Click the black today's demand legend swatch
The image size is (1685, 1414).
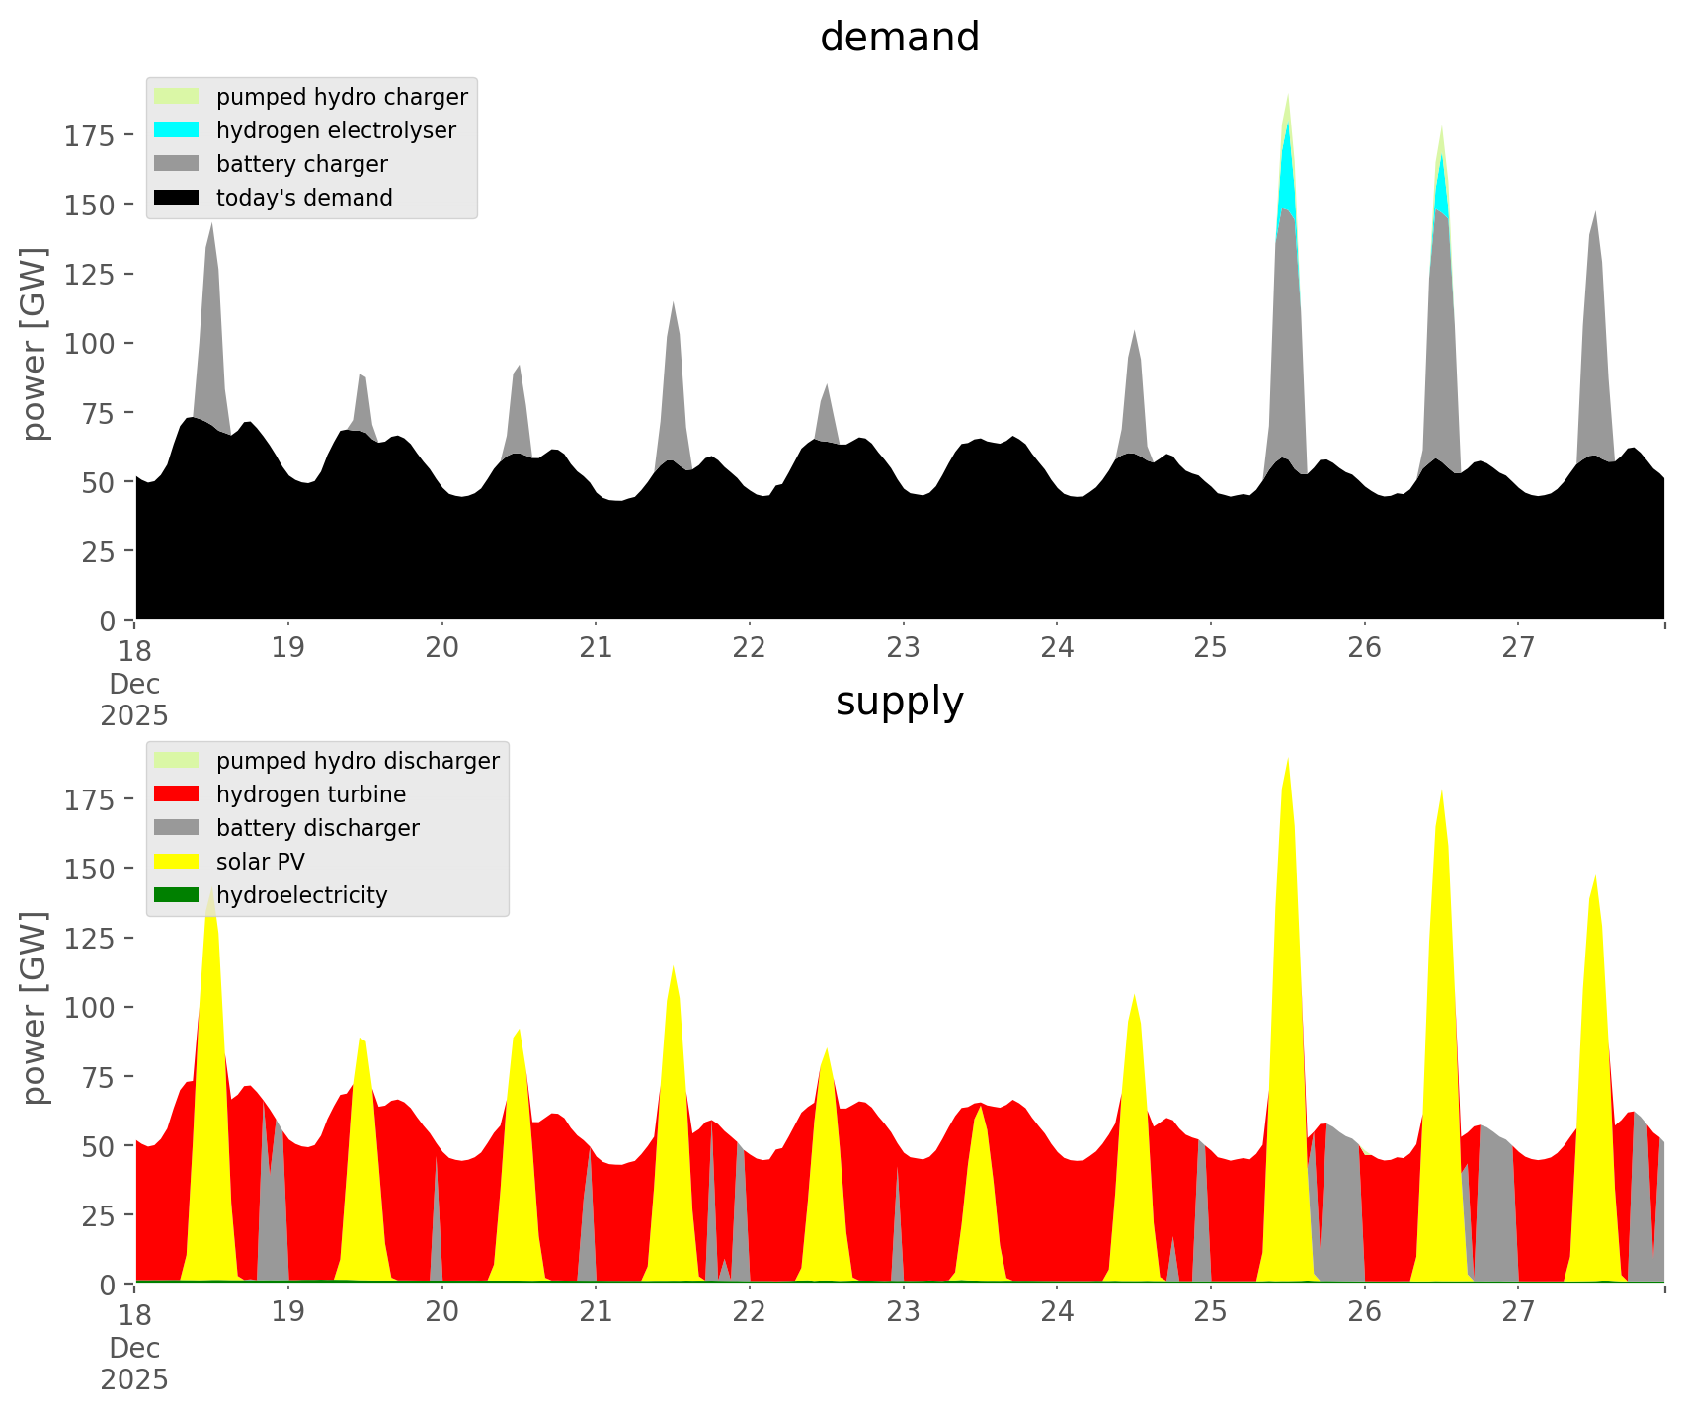click(x=177, y=198)
